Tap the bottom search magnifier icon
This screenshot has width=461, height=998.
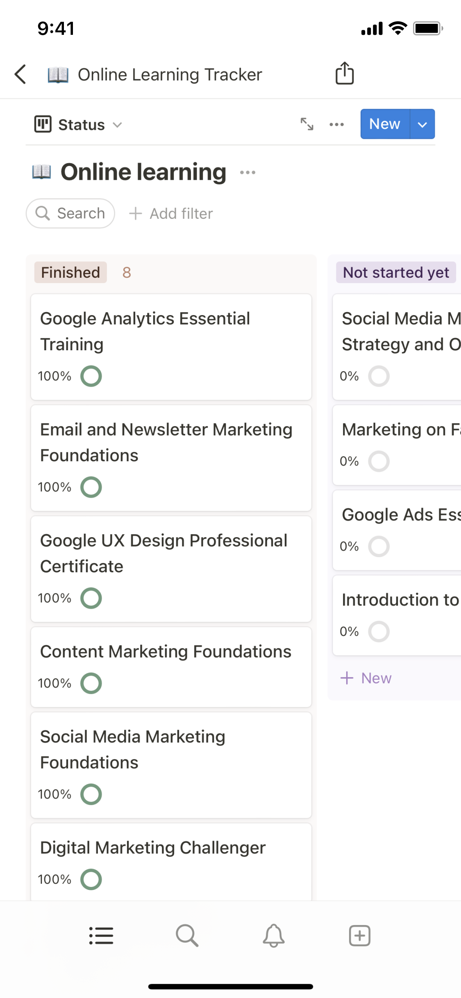pyautogui.click(x=187, y=936)
